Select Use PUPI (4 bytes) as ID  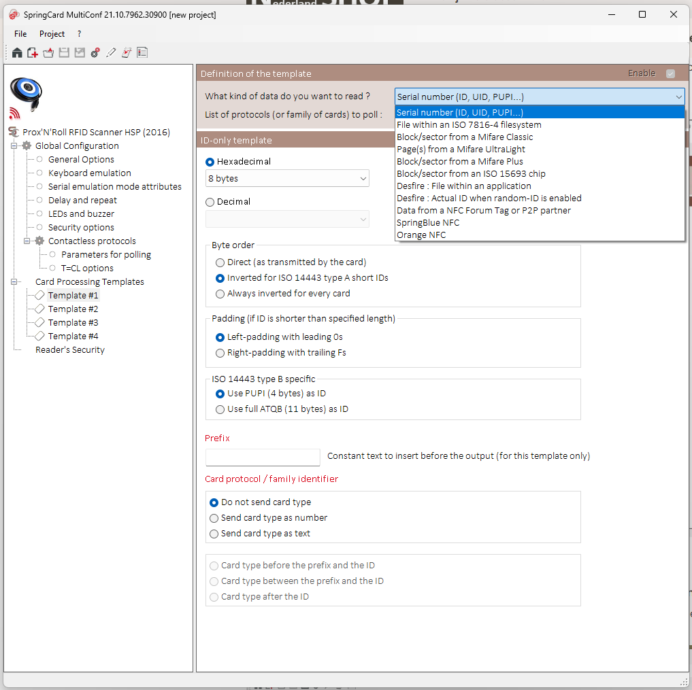[x=220, y=394]
